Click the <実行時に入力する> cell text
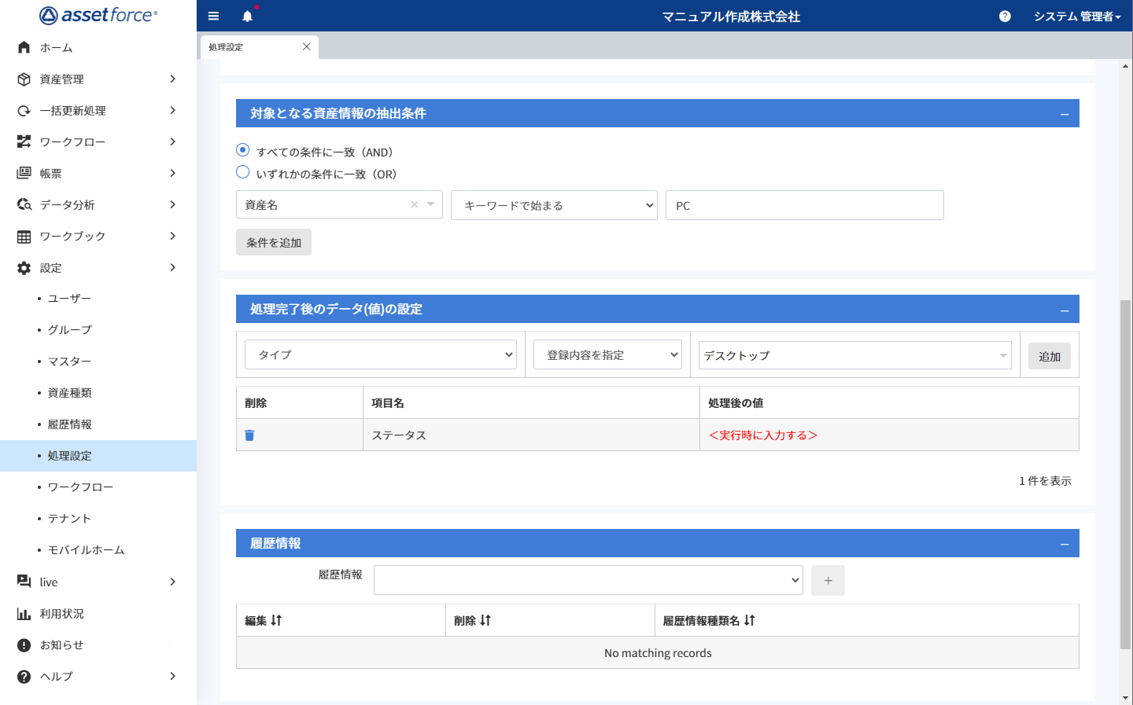Image resolution: width=1133 pixels, height=705 pixels. (763, 435)
